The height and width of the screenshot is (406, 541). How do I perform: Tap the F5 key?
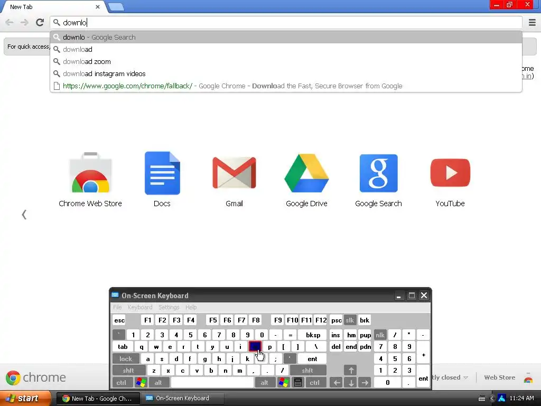[x=213, y=320]
